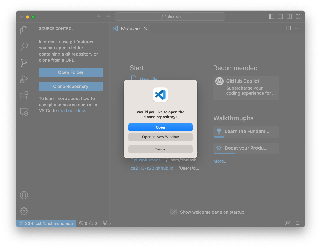Click the Search command center field
This screenshot has width=321, height=248.
(170, 16)
